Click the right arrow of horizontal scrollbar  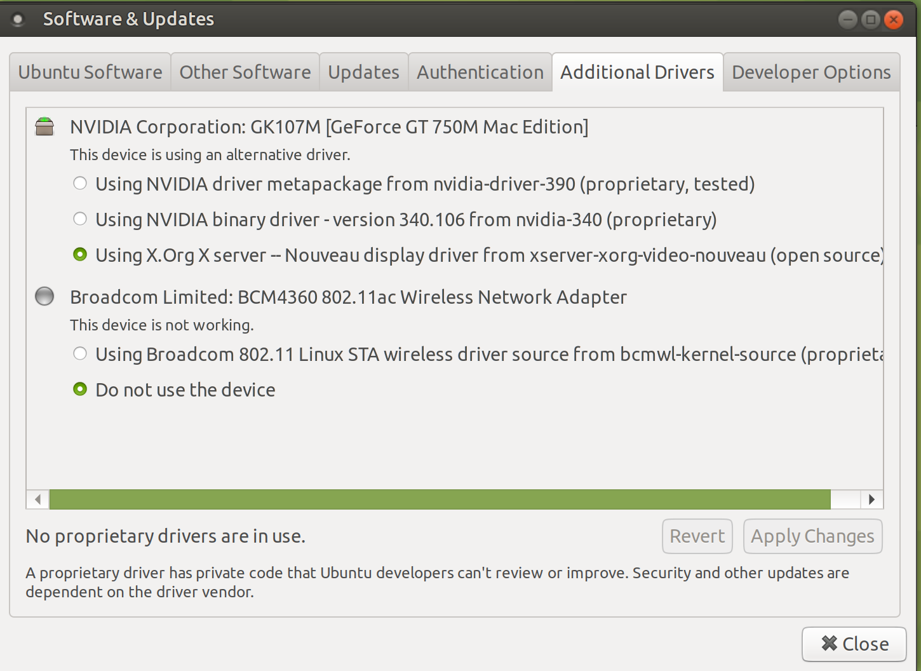click(871, 499)
